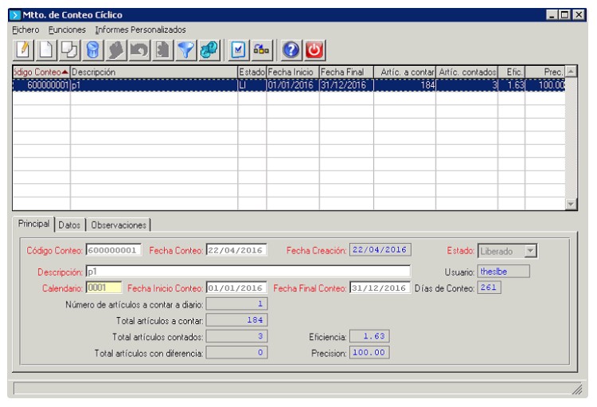Click the Descripción column header
597x407 pixels.
(x=154, y=72)
